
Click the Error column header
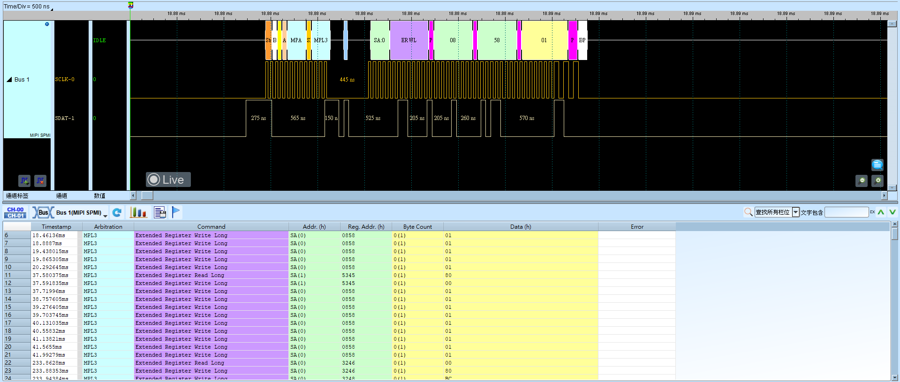[x=637, y=226]
